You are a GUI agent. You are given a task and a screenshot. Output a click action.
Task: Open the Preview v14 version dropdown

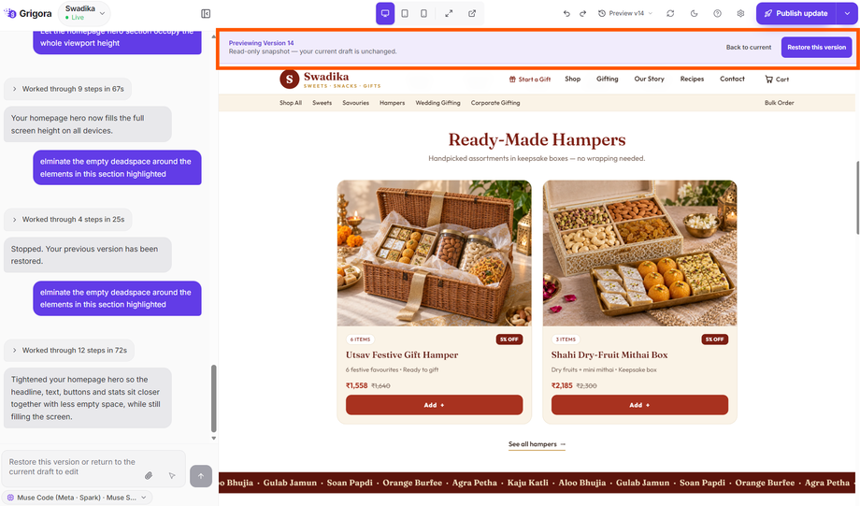(x=625, y=14)
